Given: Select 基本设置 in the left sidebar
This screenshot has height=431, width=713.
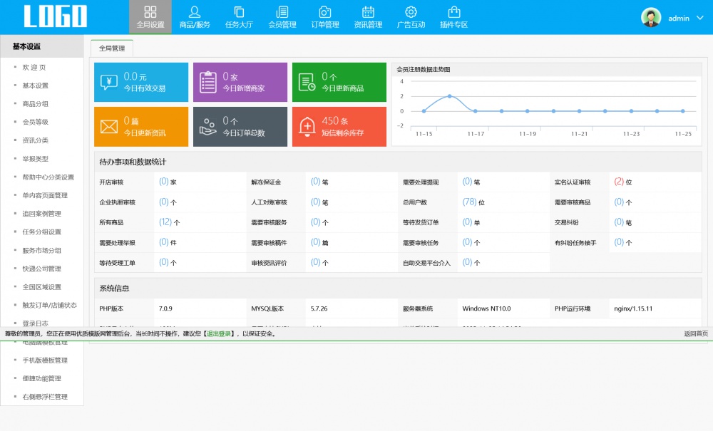Looking at the screenshot, I should 35,85.
